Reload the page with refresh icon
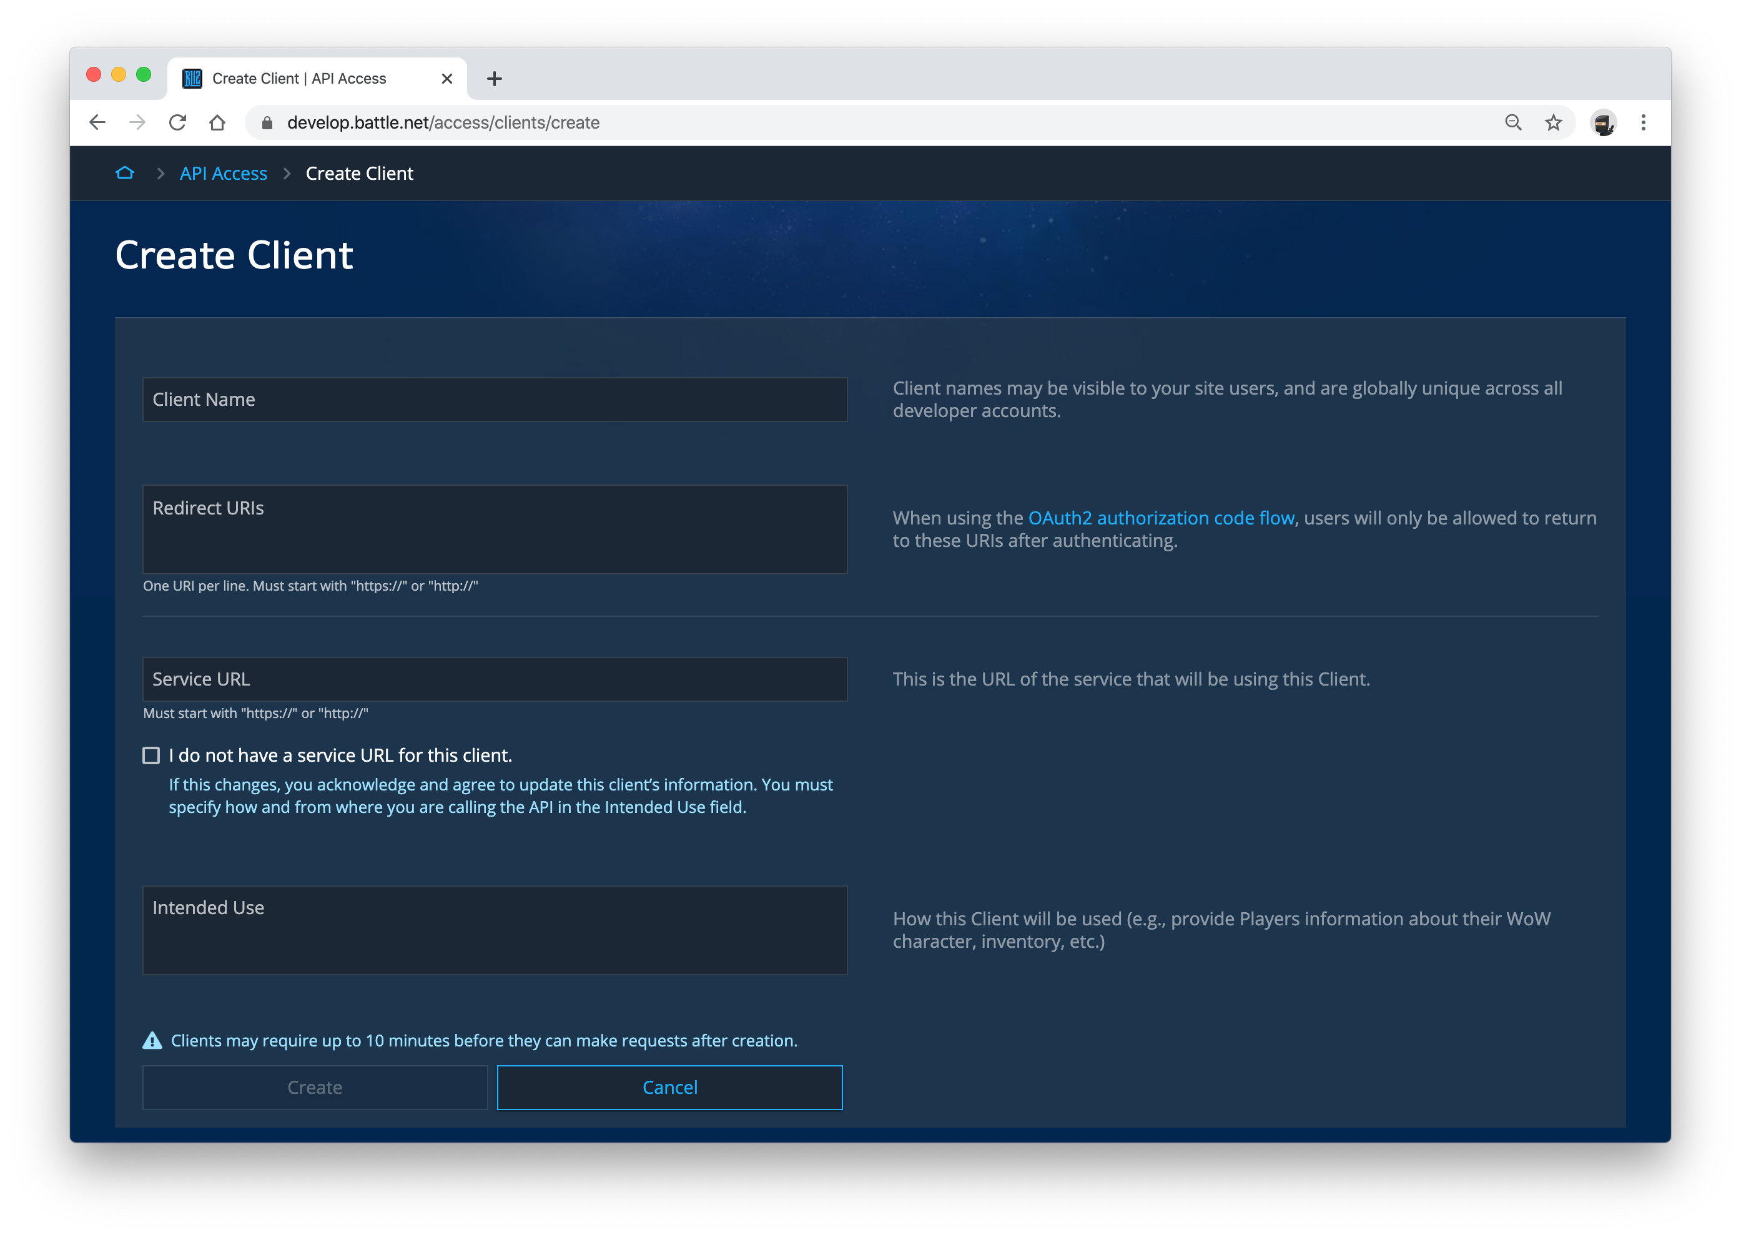Screen dimensions: 1741x1235 pos(177,122)
